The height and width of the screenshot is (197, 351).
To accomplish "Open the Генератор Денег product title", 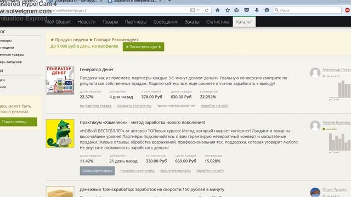I will [x=97, y=69].
